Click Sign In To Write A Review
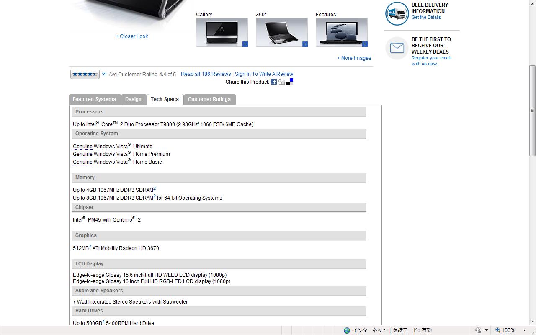This screenshot has width=536, height=335. coord(264,74)
